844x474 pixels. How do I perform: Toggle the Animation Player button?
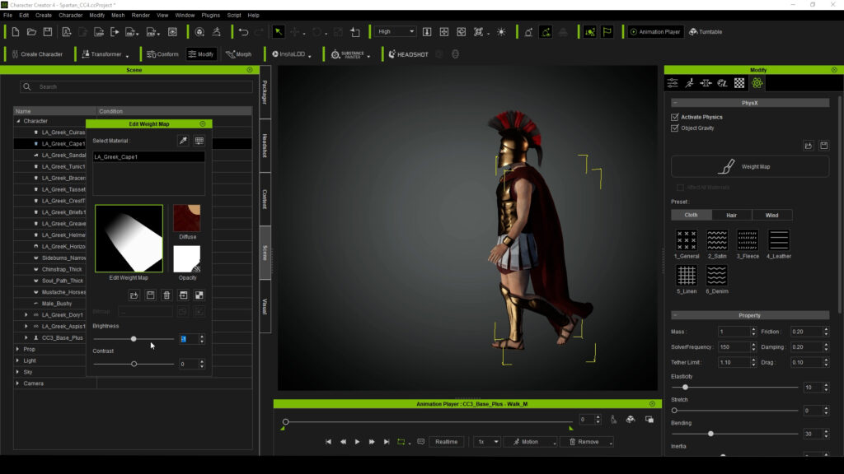[655, 32]
